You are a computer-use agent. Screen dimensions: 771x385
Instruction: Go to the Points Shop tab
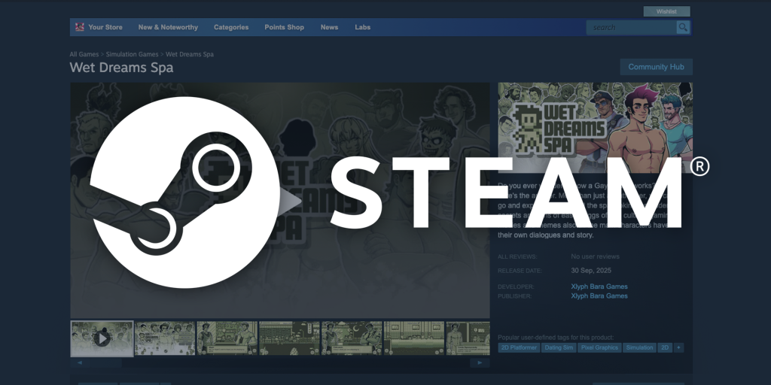click(x=284, y=28)
